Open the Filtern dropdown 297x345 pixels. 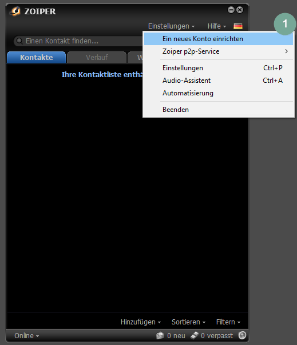point(228,322)
